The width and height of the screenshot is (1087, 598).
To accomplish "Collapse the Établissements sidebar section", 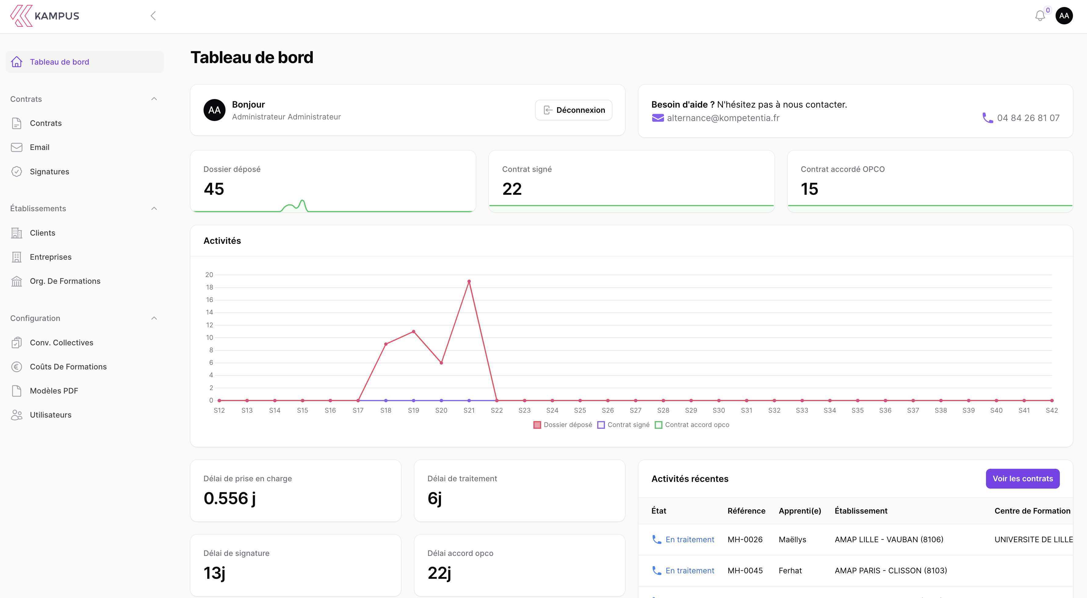I will point(154,208).
